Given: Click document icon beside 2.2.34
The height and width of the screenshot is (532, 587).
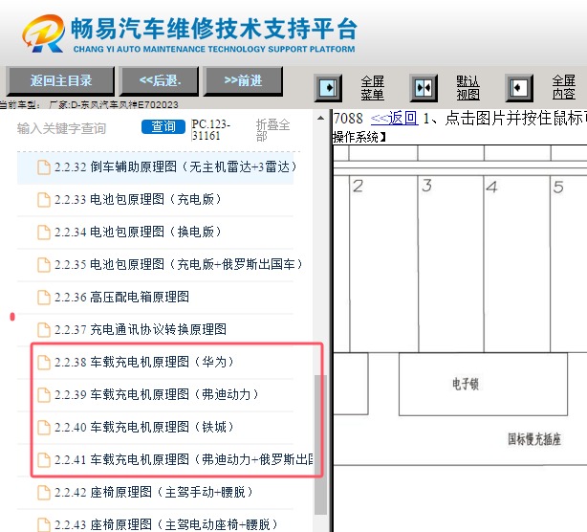Looking at the screenshot, I should coord(44,233).
